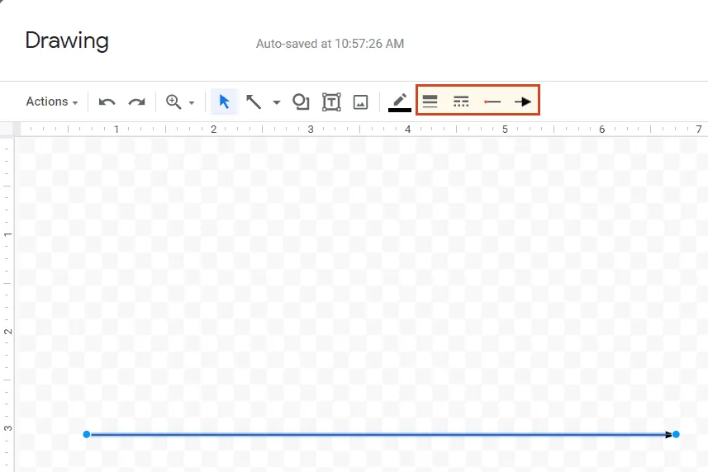
Task: Click the Image insert icon
Action: 360,101
